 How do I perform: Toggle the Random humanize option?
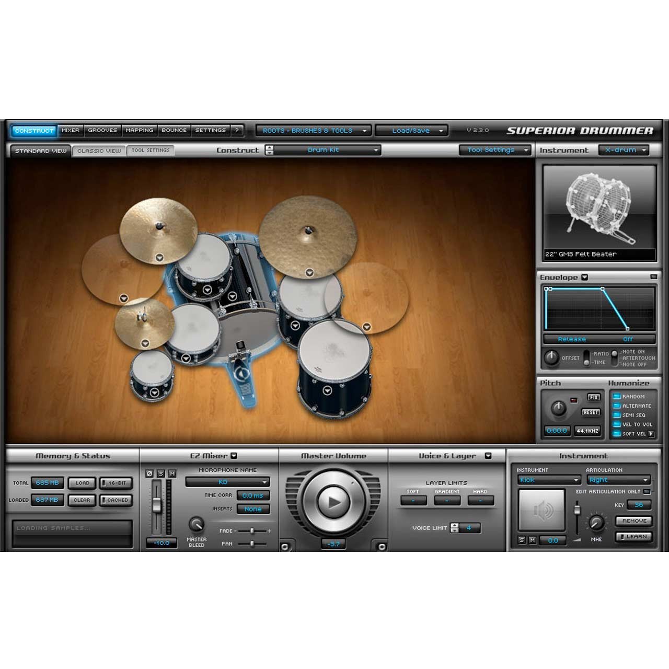coord(617,397)
